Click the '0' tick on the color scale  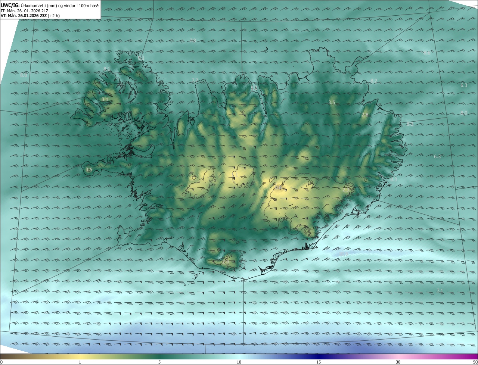pos(1,362)
